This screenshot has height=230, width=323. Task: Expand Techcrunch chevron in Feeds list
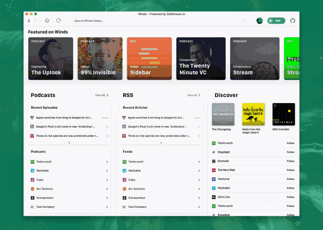[x=199, y=162]
